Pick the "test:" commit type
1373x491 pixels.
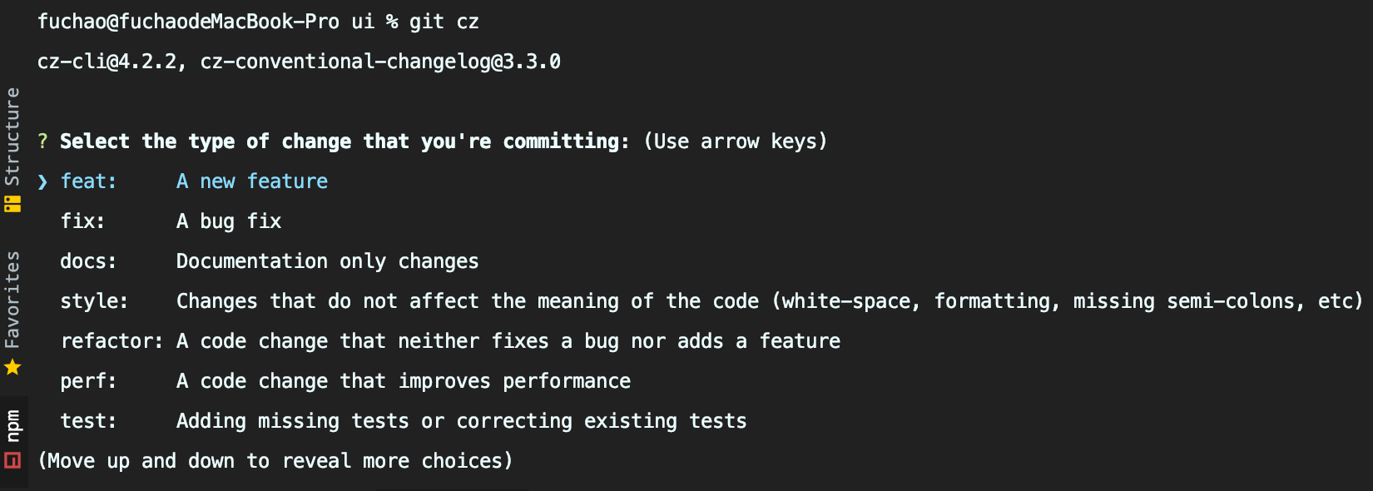(x=88, y=421)
